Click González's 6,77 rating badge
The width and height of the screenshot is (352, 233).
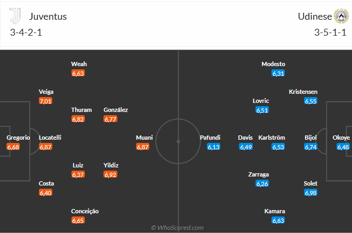click(x=111, y=119)
